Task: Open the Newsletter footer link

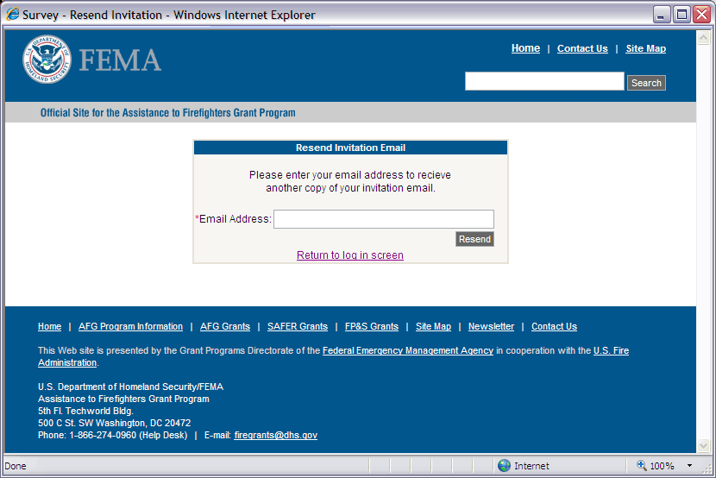Action: coord(491,326)
